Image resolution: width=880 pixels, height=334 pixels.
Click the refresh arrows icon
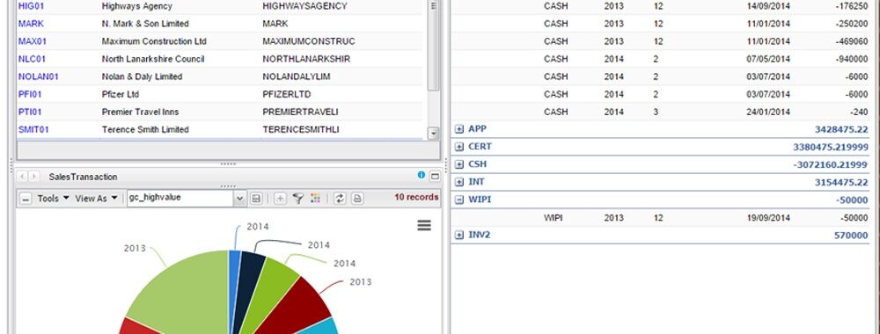[x=340, y=198]
